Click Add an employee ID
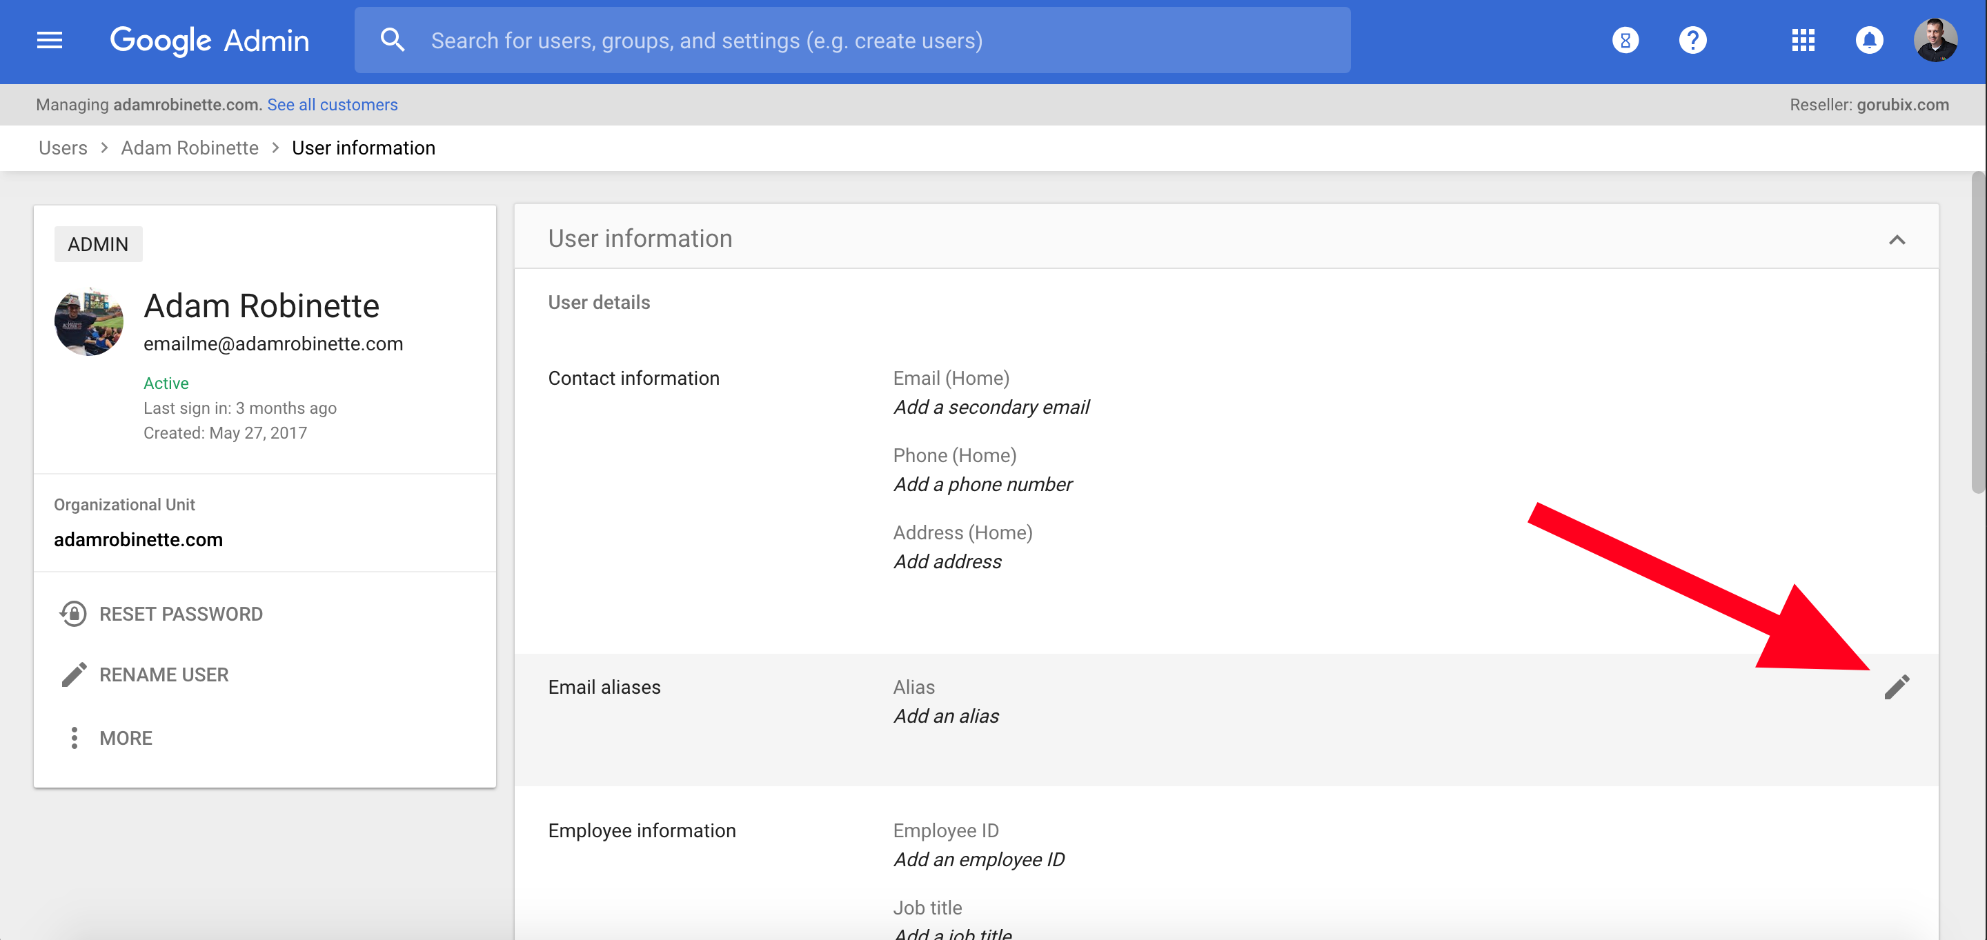Screen dimensions: 1987x940 979,860
